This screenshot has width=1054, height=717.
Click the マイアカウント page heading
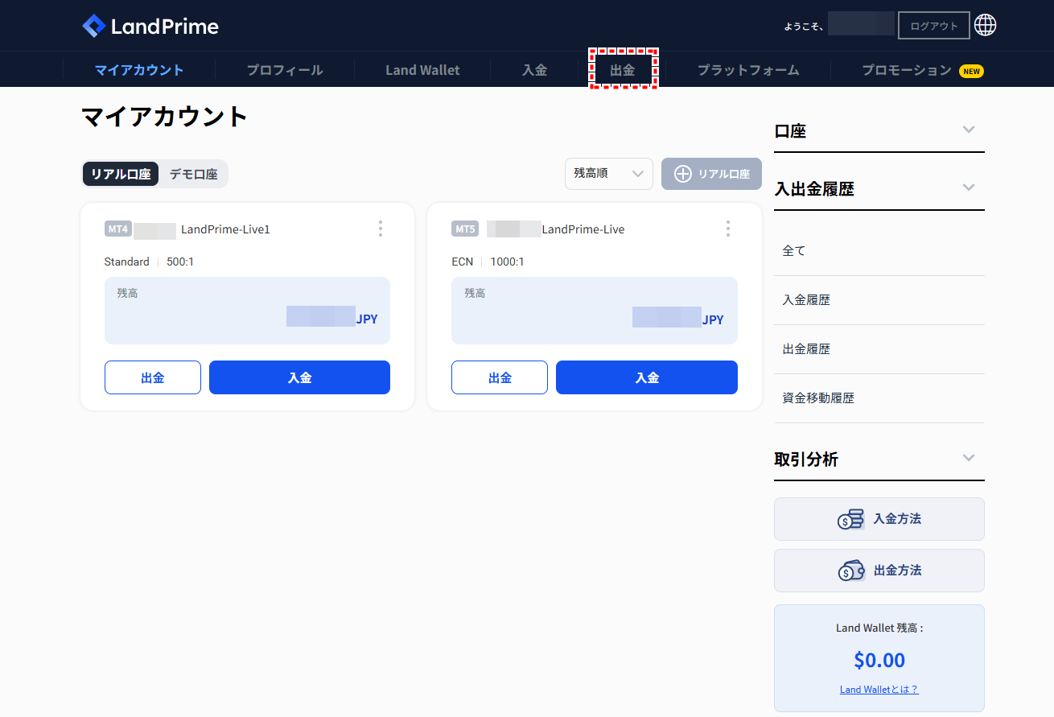165,117
